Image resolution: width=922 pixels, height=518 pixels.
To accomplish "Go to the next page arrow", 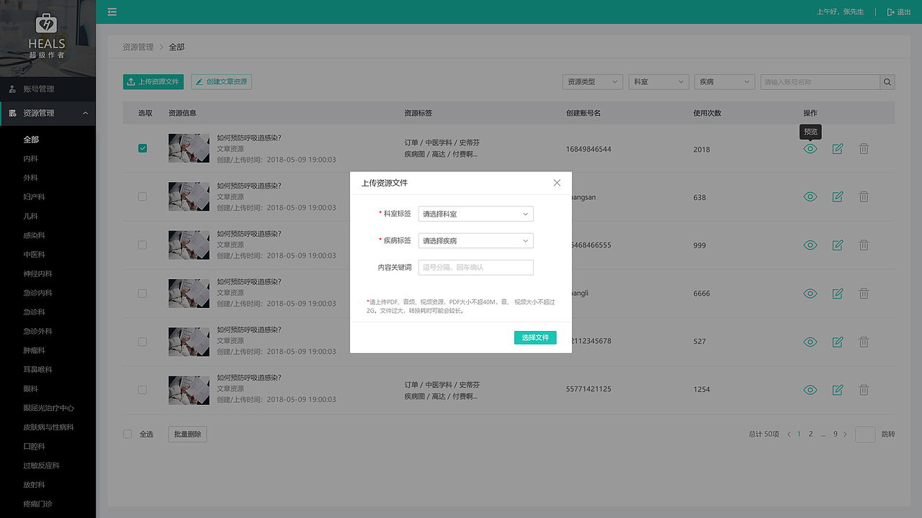I will tap(846, 435).
